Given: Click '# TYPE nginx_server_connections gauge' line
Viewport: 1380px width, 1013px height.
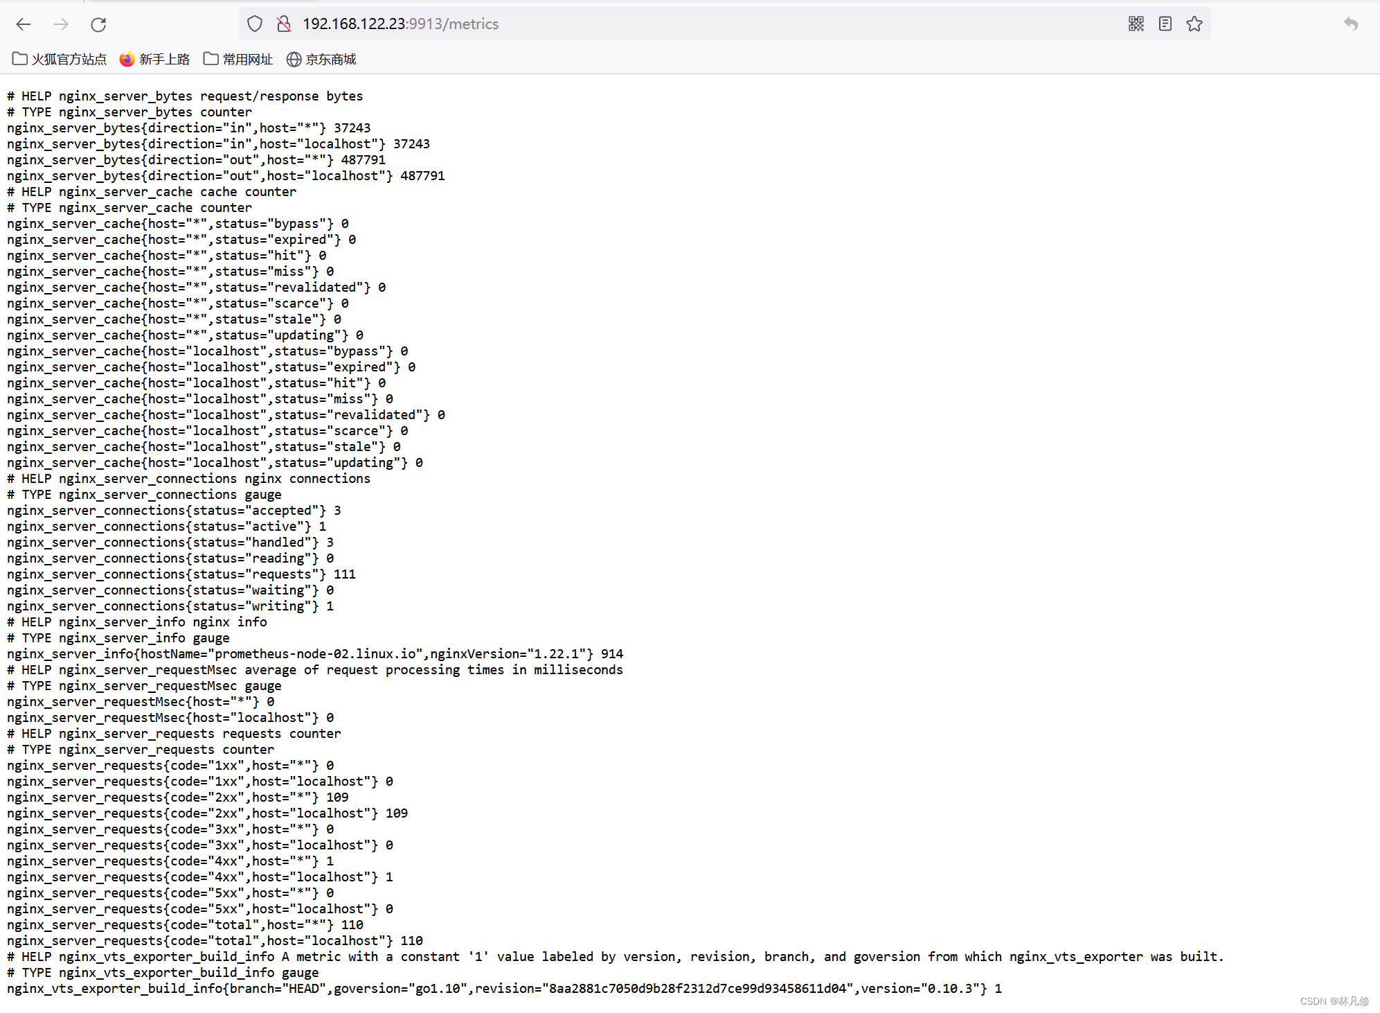Looking at the screenshot, I should (144, 495).
